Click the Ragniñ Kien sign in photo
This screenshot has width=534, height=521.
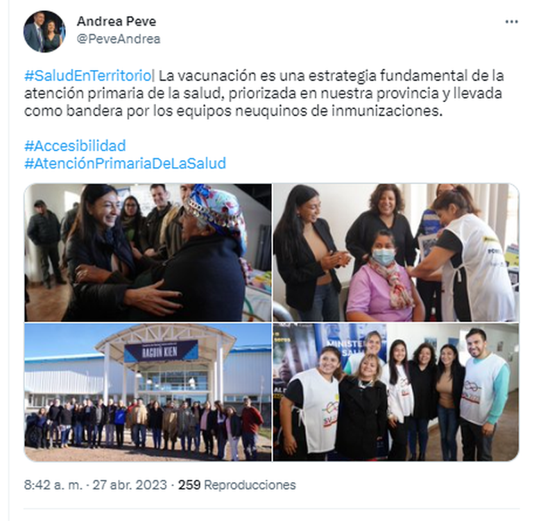[x=161, y=351]
